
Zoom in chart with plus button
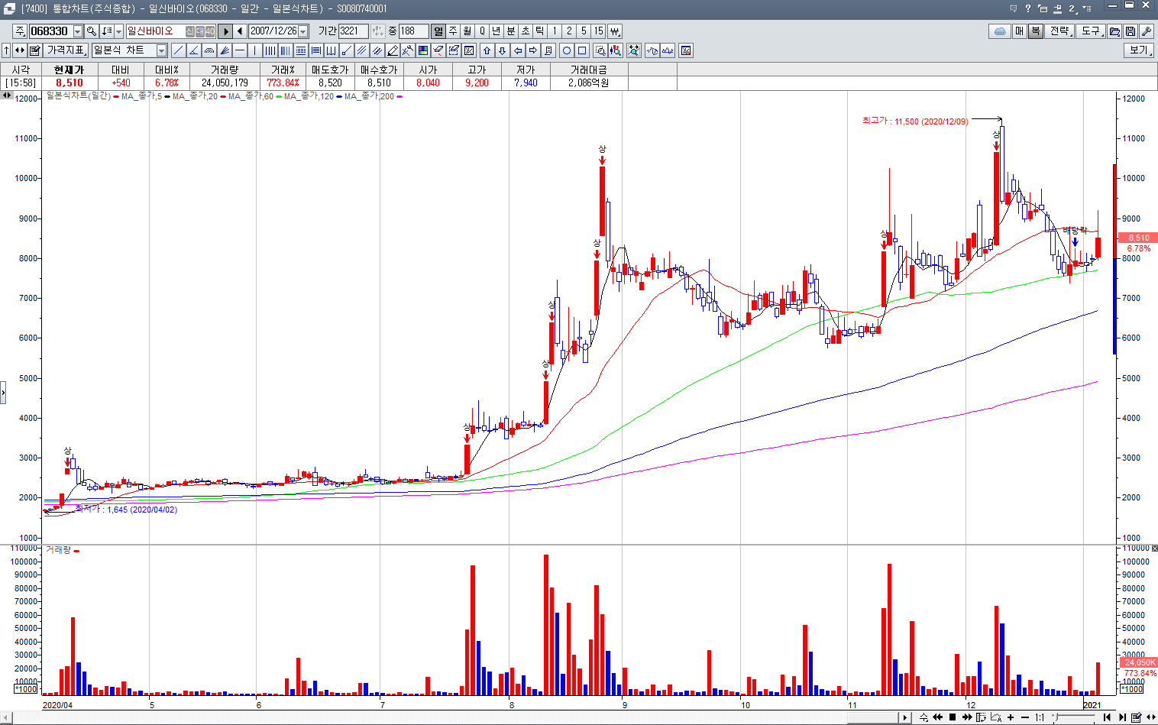point(1011,717)
